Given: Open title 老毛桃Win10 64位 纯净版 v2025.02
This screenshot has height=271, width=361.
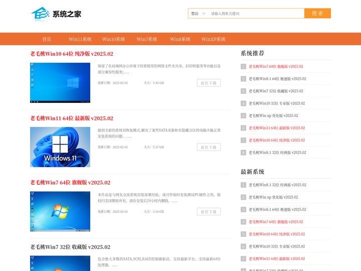Looking at the screenshot, I should click(72, 54).
